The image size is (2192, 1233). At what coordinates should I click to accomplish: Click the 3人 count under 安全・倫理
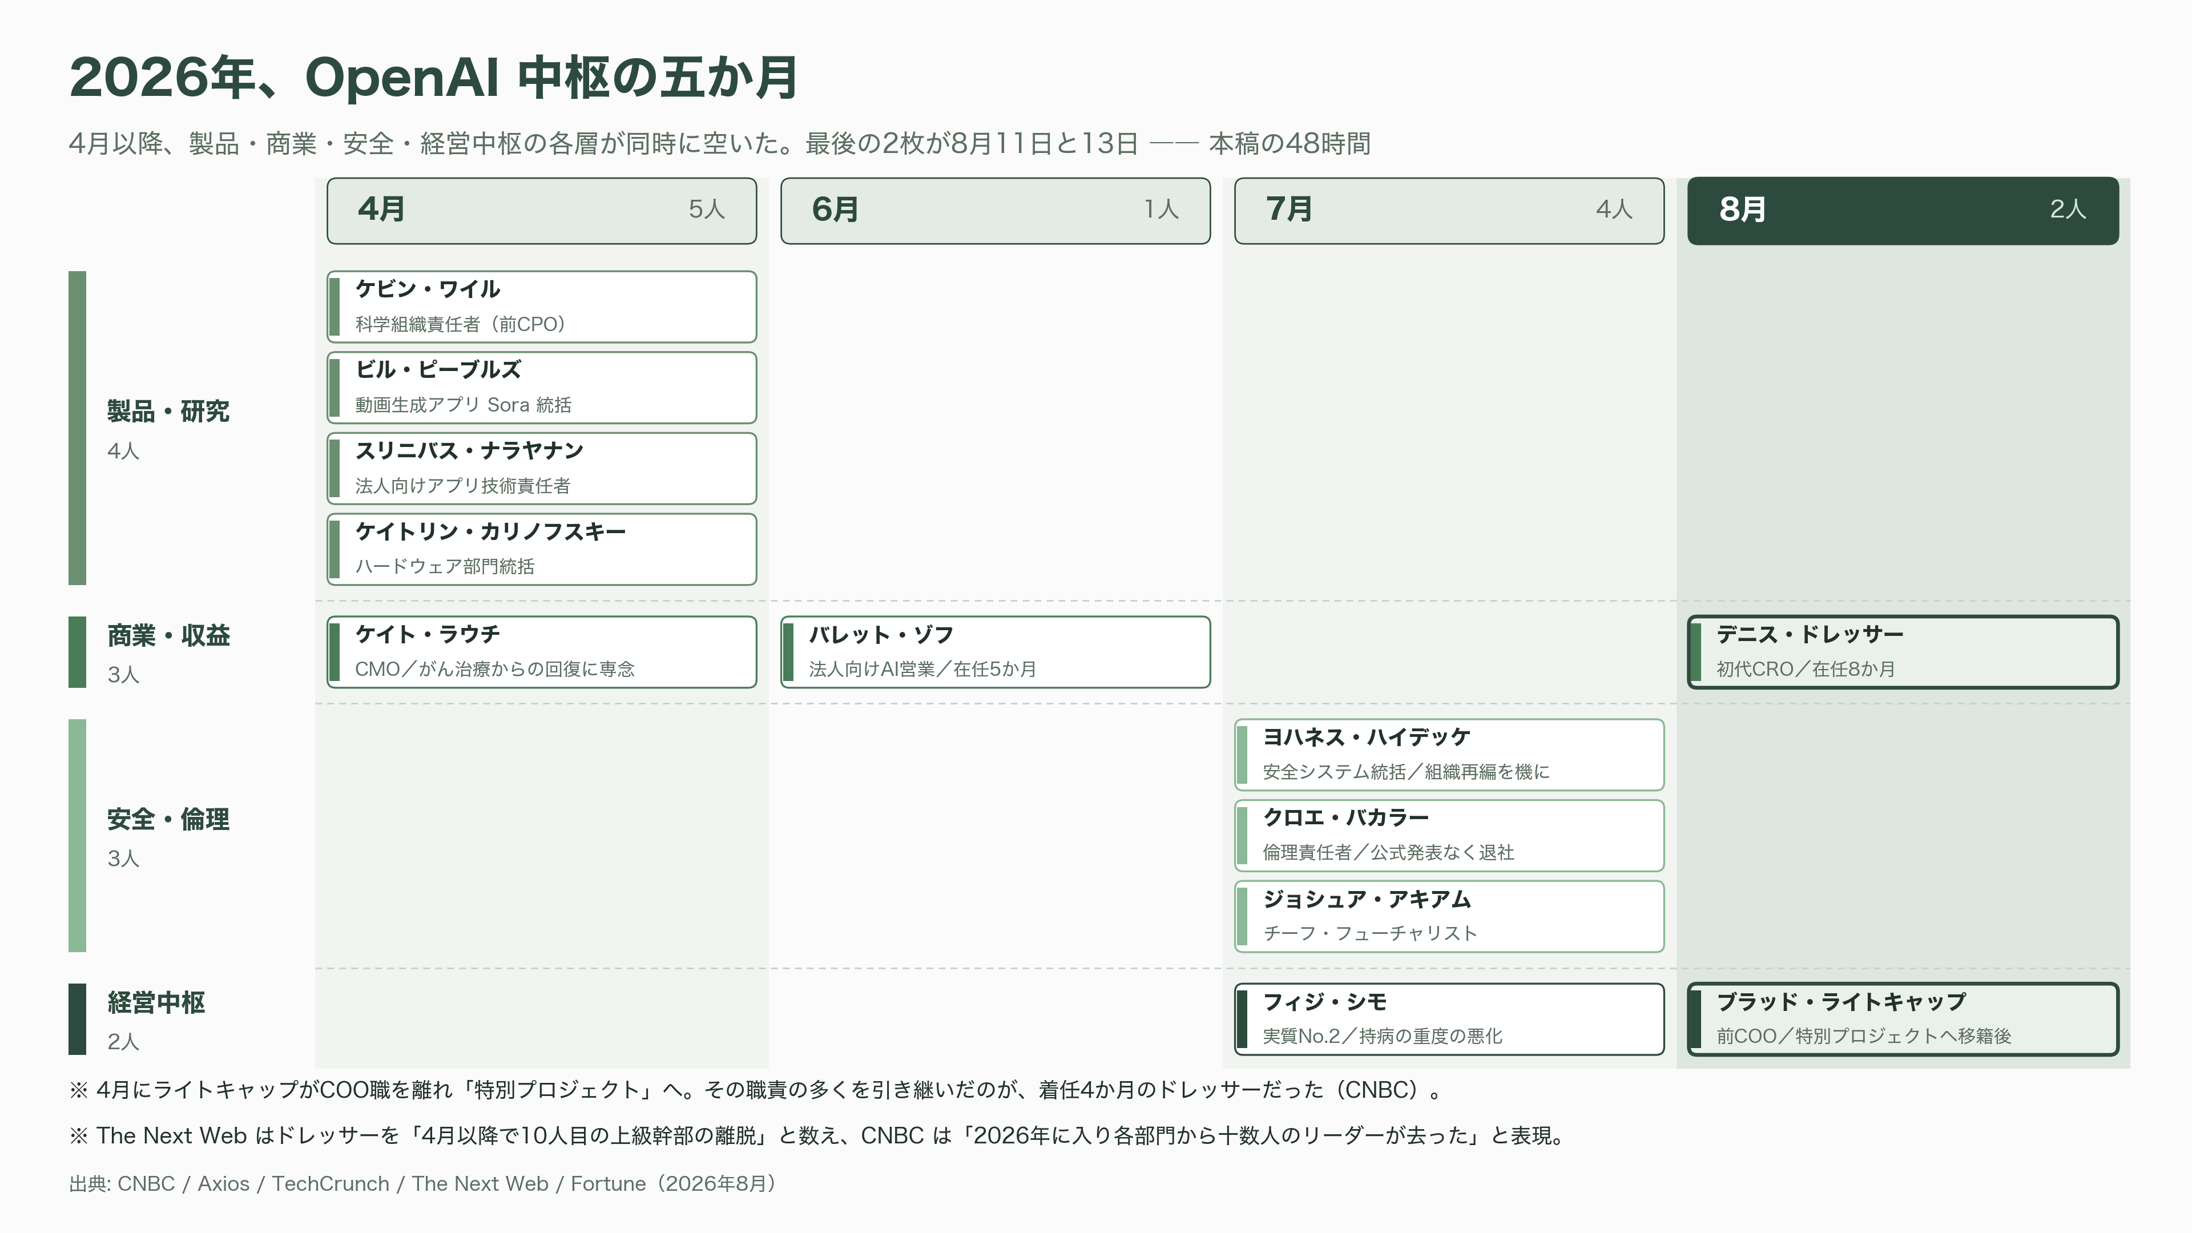tap(123, 859)
